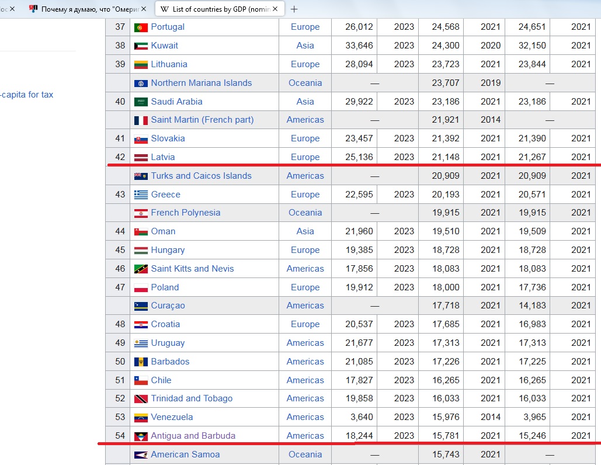Open Asia region link in Kuwait row
The height and width of the screenshot is (465, 601).
[x=305, y=45]
